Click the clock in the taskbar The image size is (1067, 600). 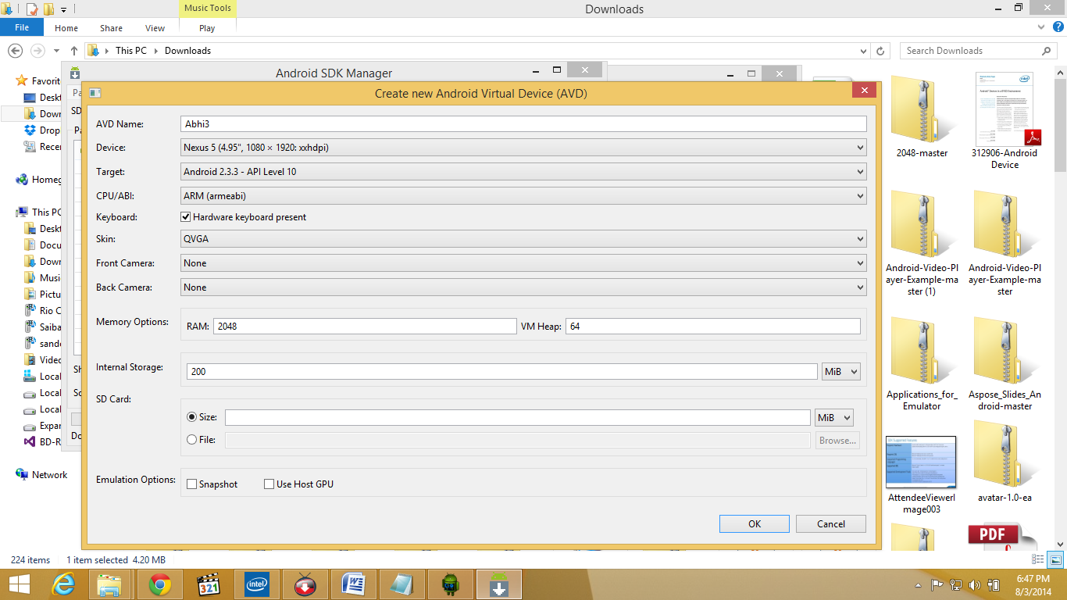(x=1033, y=584)
